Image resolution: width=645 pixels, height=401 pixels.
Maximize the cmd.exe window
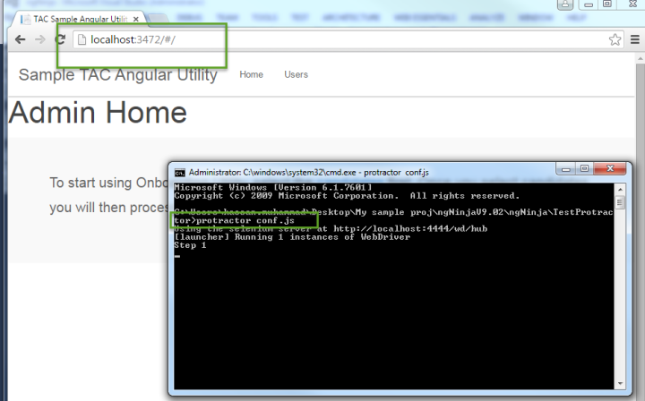[x=584, y=169]
